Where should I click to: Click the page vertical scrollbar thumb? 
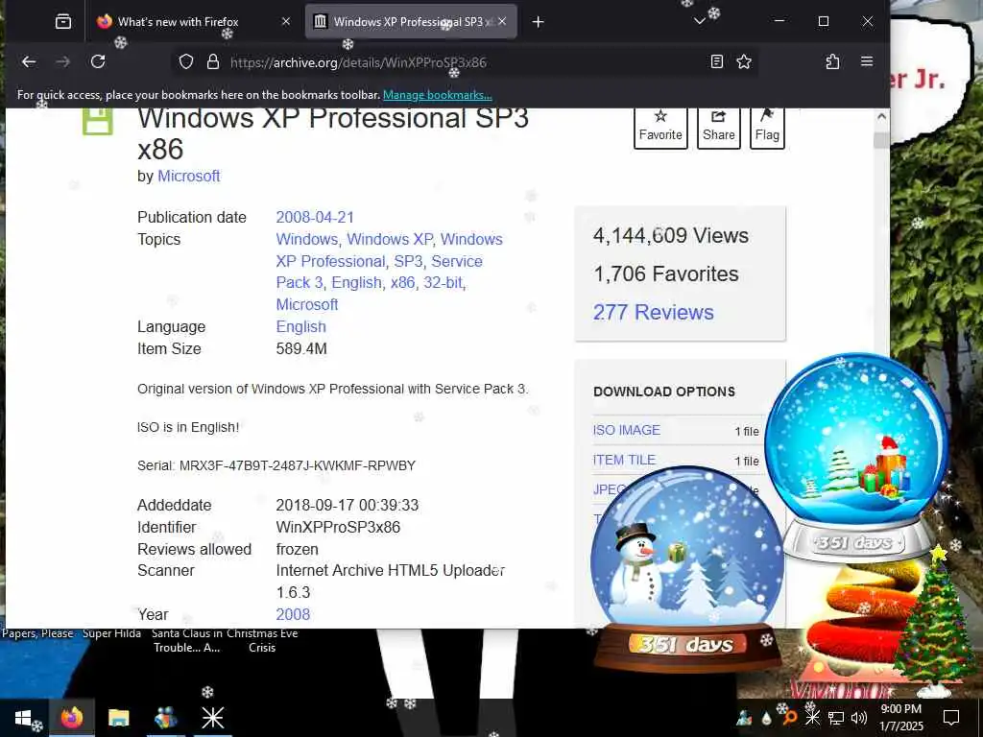(881, 141)
